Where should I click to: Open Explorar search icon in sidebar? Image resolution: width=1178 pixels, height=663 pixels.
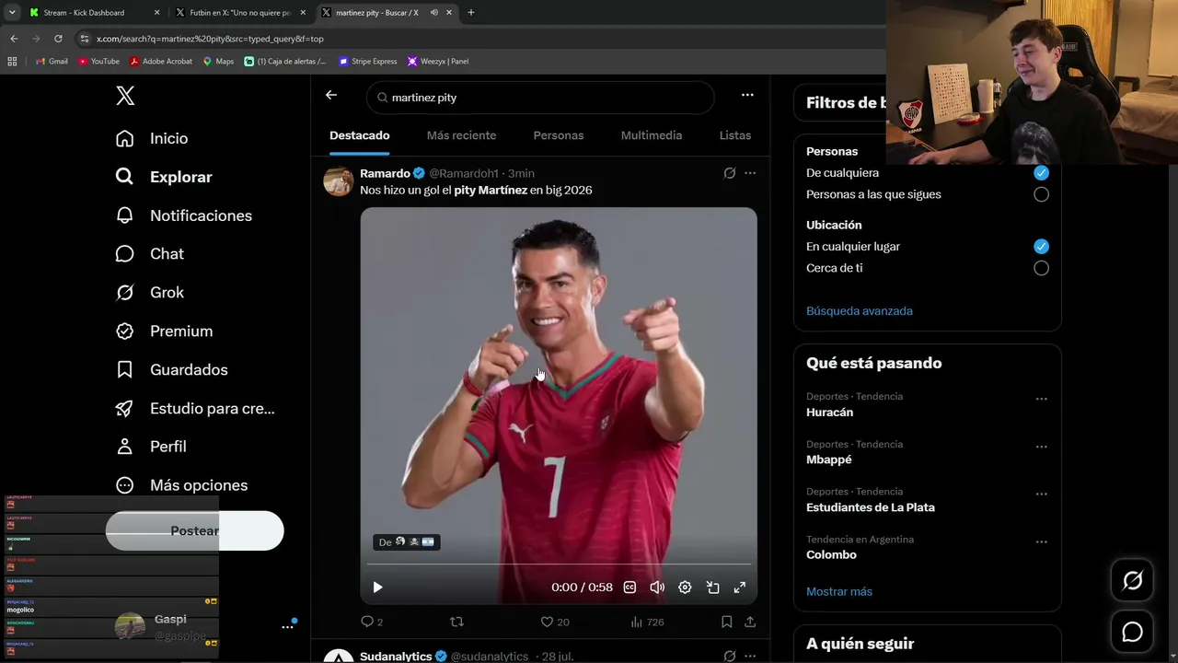click(125, 177)
